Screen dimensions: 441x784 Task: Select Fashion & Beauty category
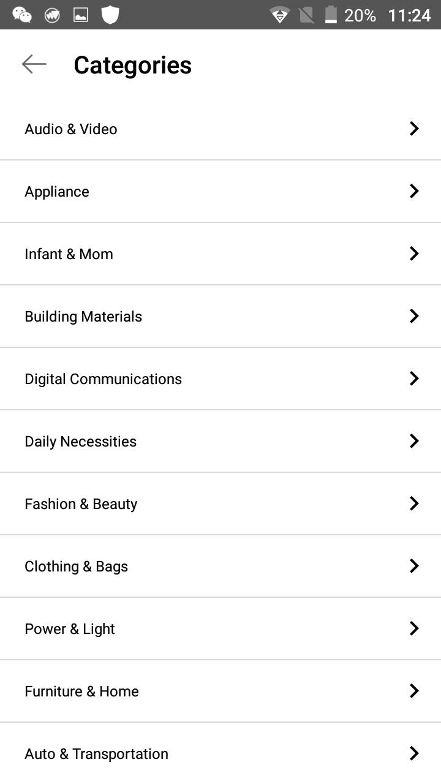tap(221, 504)
